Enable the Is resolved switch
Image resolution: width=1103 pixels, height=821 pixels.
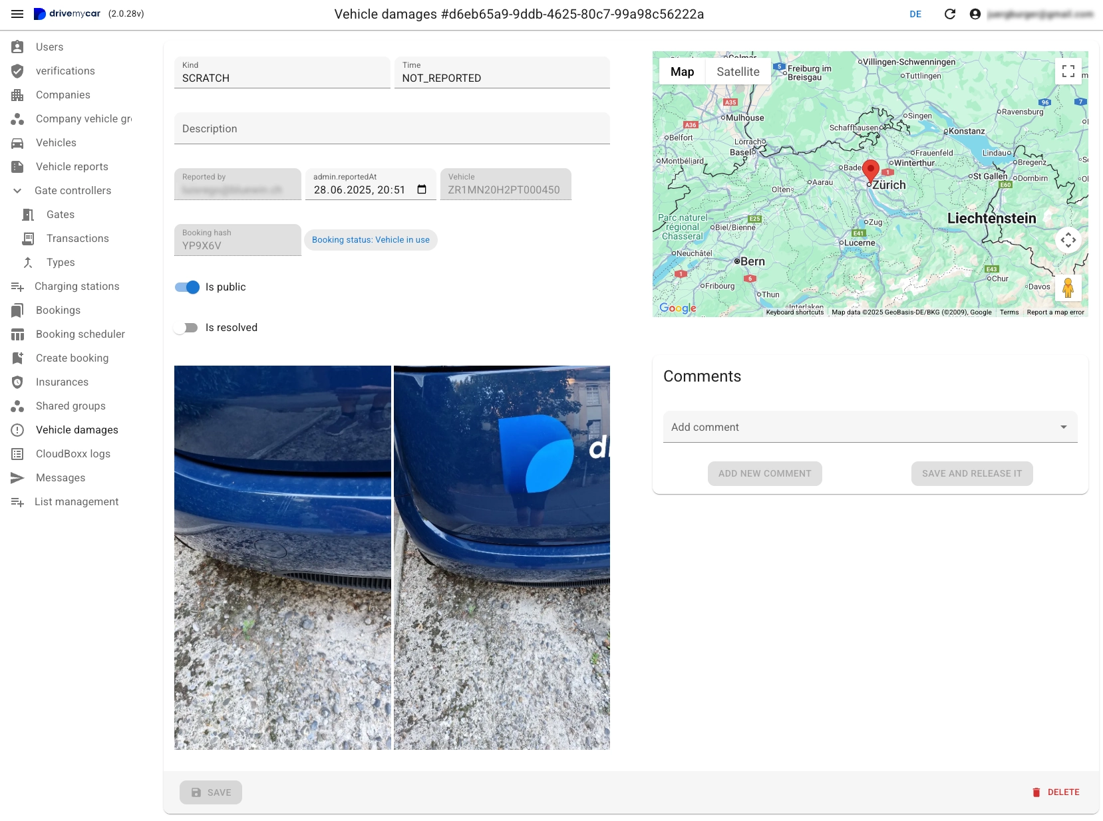pos(186,328)
